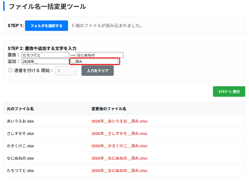Click the 5 個のファイルが読み込まれました status text
Screen dimensions: 249x183
[x=107, y=26]
